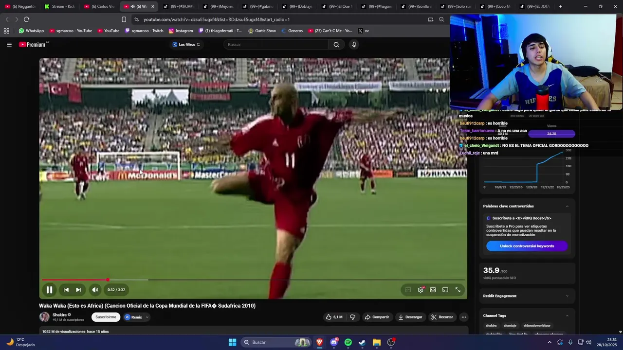The image size is (623, 350).
Task: Switch to the Carlos Vives tab
Action: point(99,6)
